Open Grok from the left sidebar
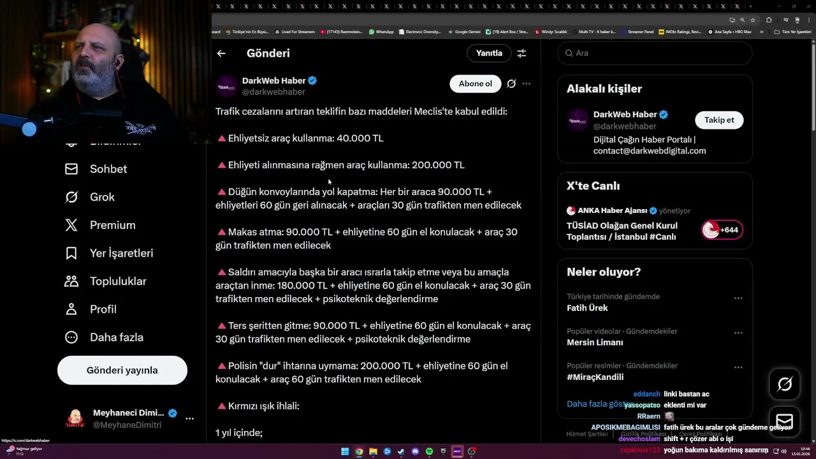The height and width of the screenshot is (459, 816). [90, 197]
